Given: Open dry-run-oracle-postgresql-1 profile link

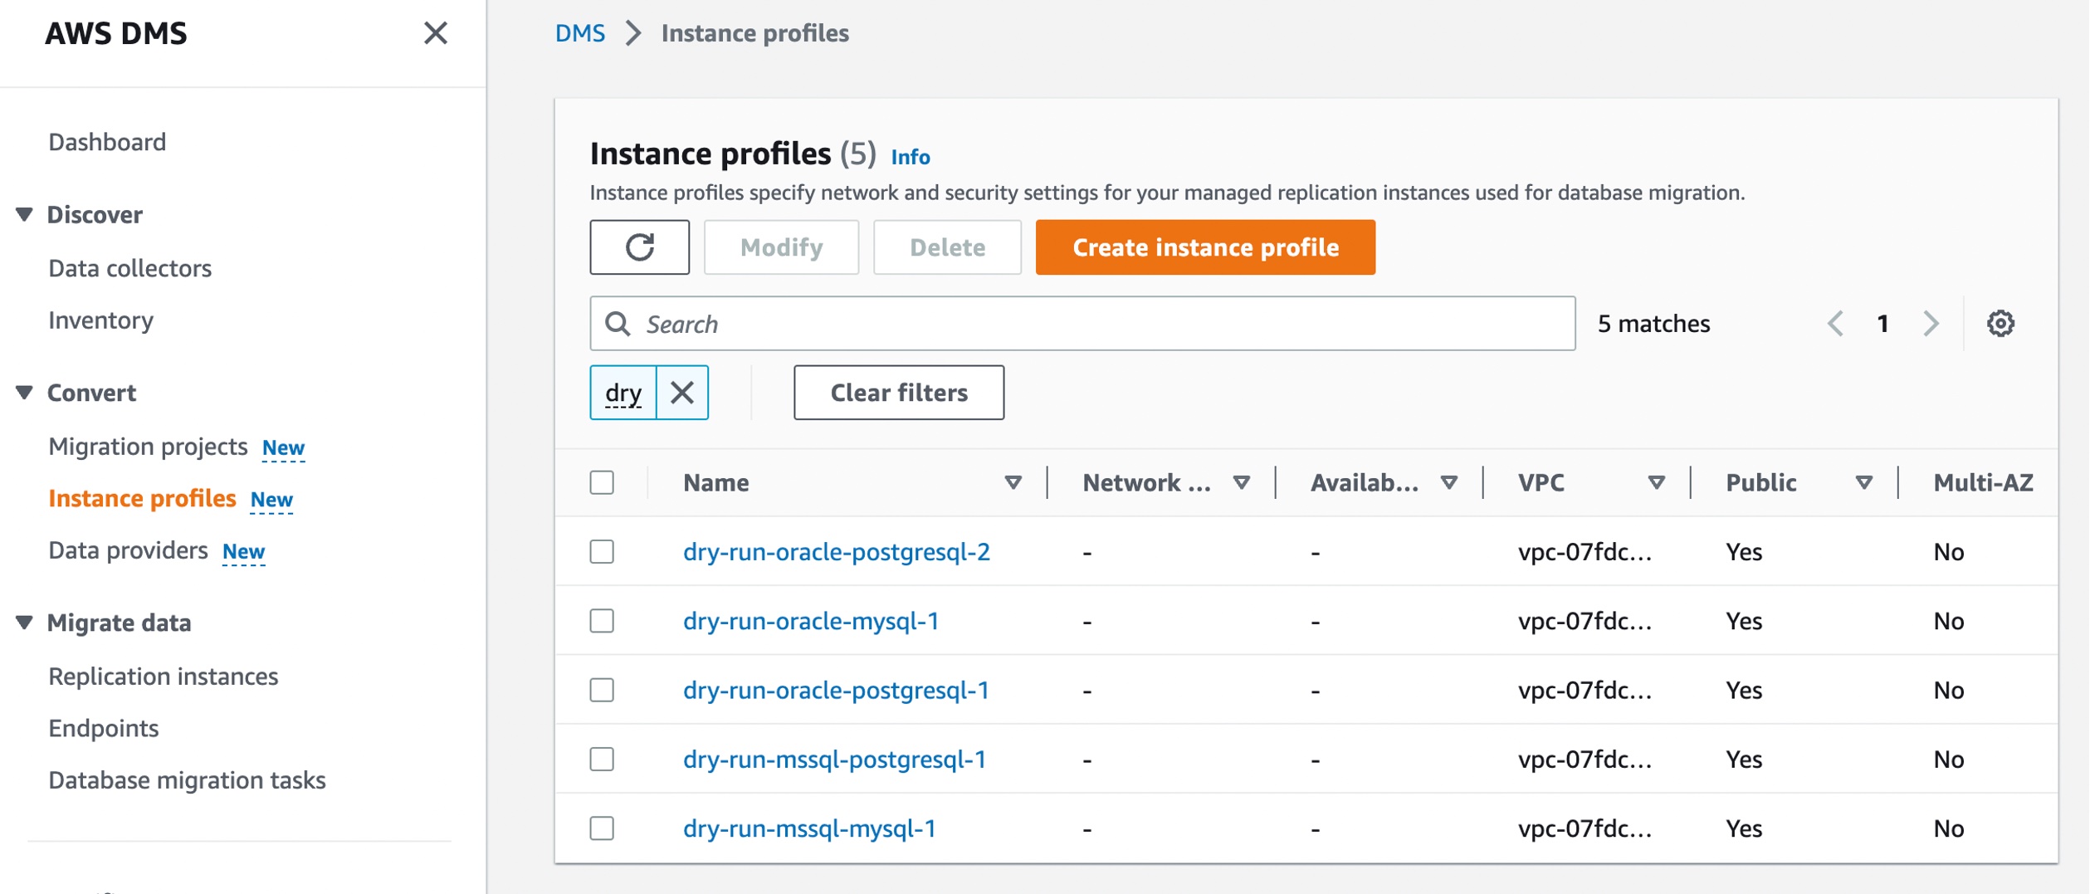Looking at the screenshot, I should point(837,690).
